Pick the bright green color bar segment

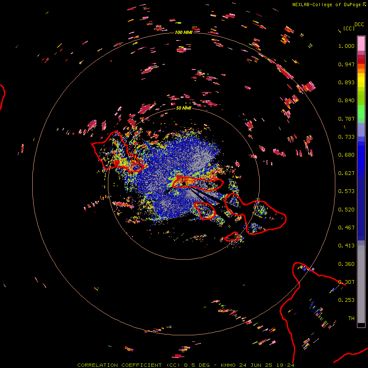point(361,112)
